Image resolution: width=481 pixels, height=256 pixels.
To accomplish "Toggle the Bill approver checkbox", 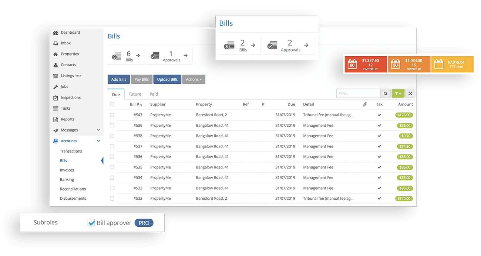I will coord(91,223).
